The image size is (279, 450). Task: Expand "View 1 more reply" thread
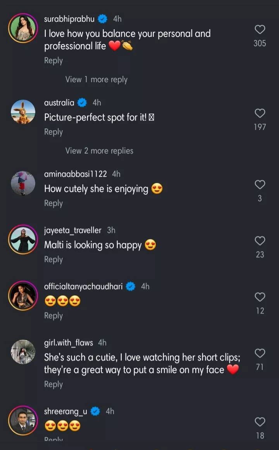[96, 79]
